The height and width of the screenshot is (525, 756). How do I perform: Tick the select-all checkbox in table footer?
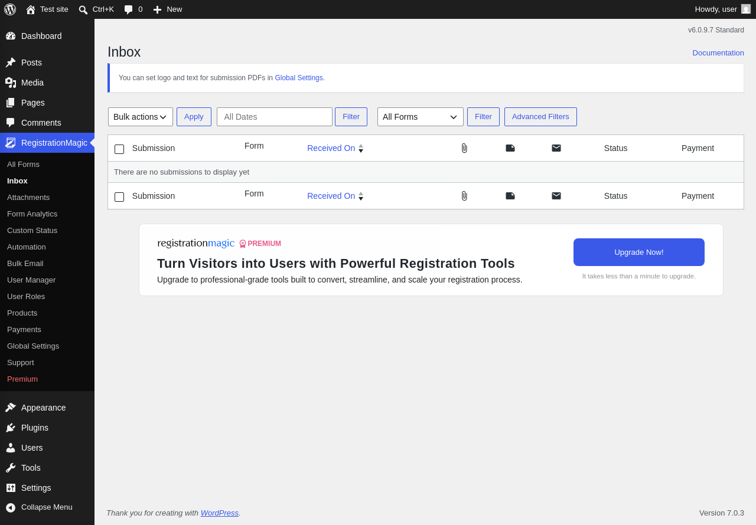[119, 197]
